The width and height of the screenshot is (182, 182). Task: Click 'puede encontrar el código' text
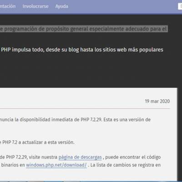[x=133, y=157]
